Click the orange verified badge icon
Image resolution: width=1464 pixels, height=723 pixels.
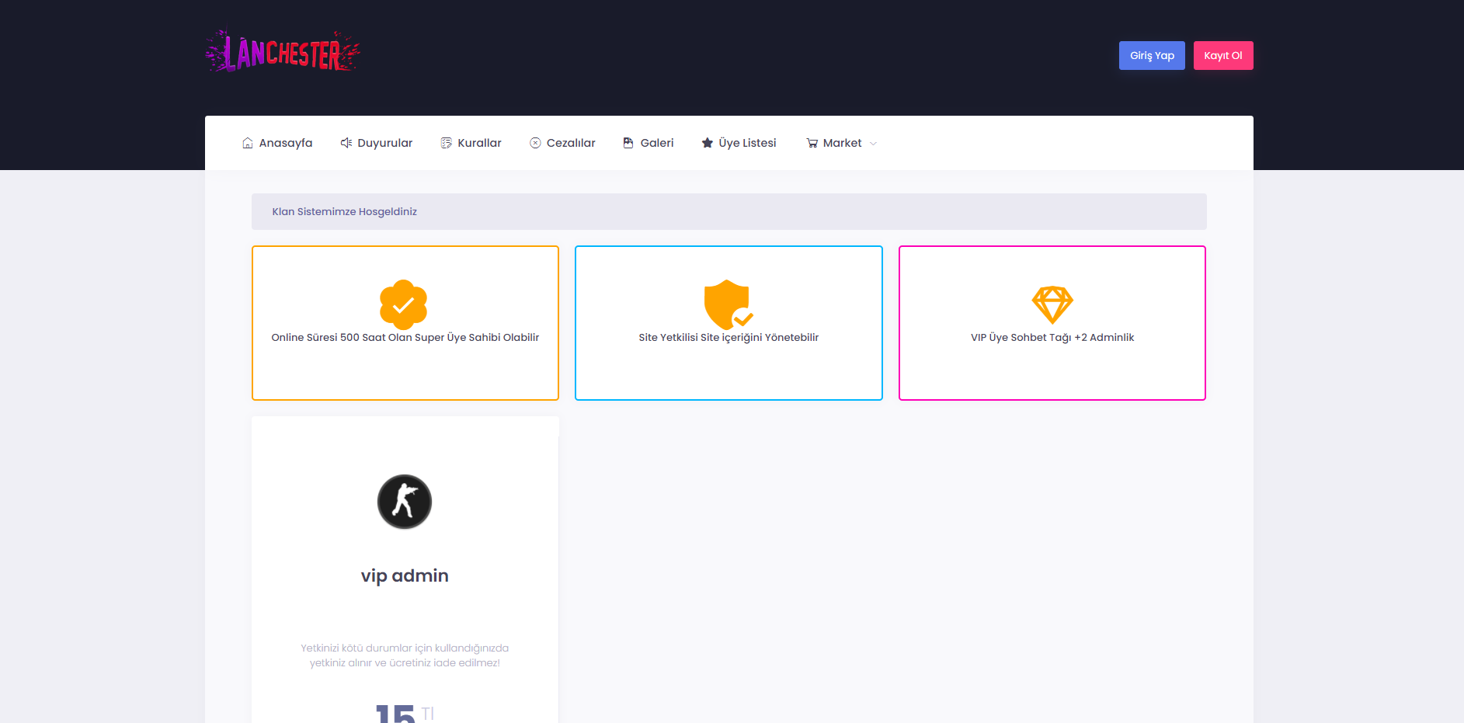404,304
